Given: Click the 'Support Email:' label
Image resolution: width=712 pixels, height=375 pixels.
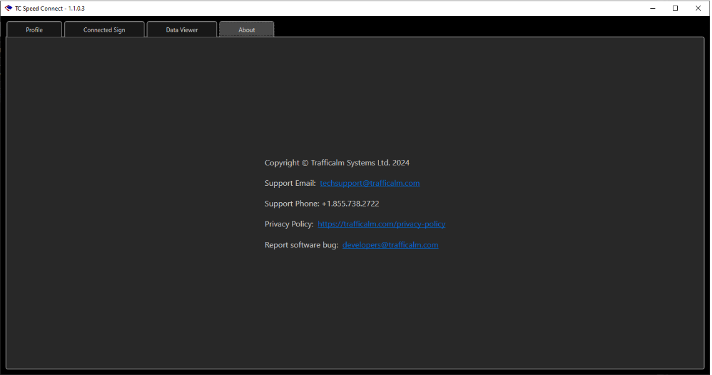Looking at the screenshot, I should pyautogui.click(x=290, y=183).
